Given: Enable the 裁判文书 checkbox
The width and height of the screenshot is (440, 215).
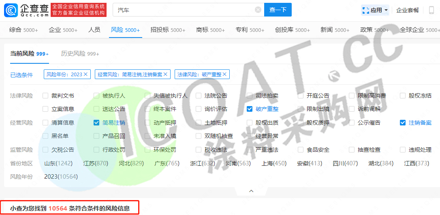Looking at the screenshot, I should click(x=45, y=96).
